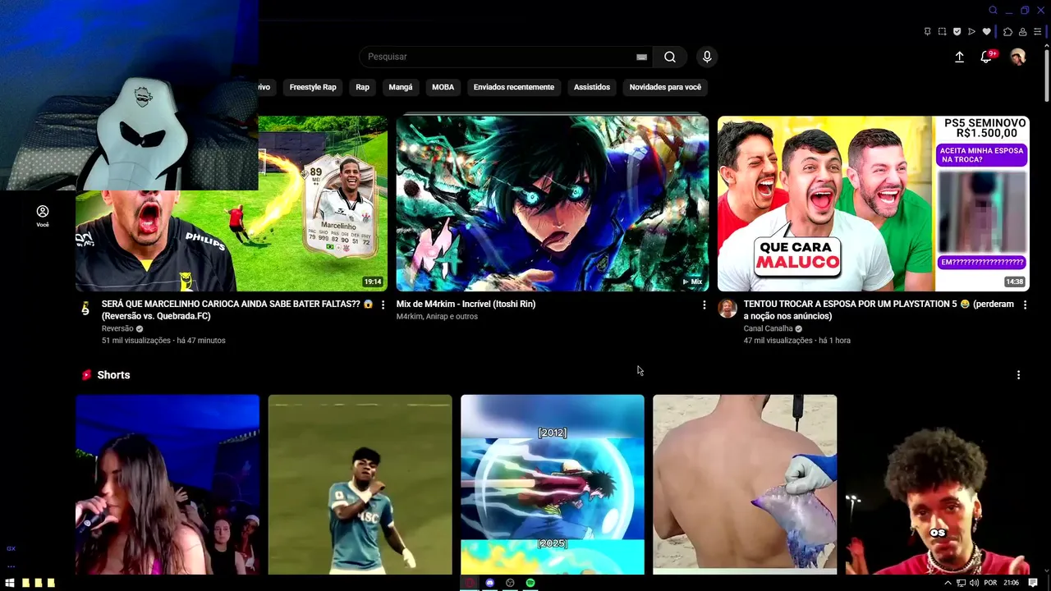Select the Rap filter chip
Screen dimensions: 1051x591
(362, 87)
